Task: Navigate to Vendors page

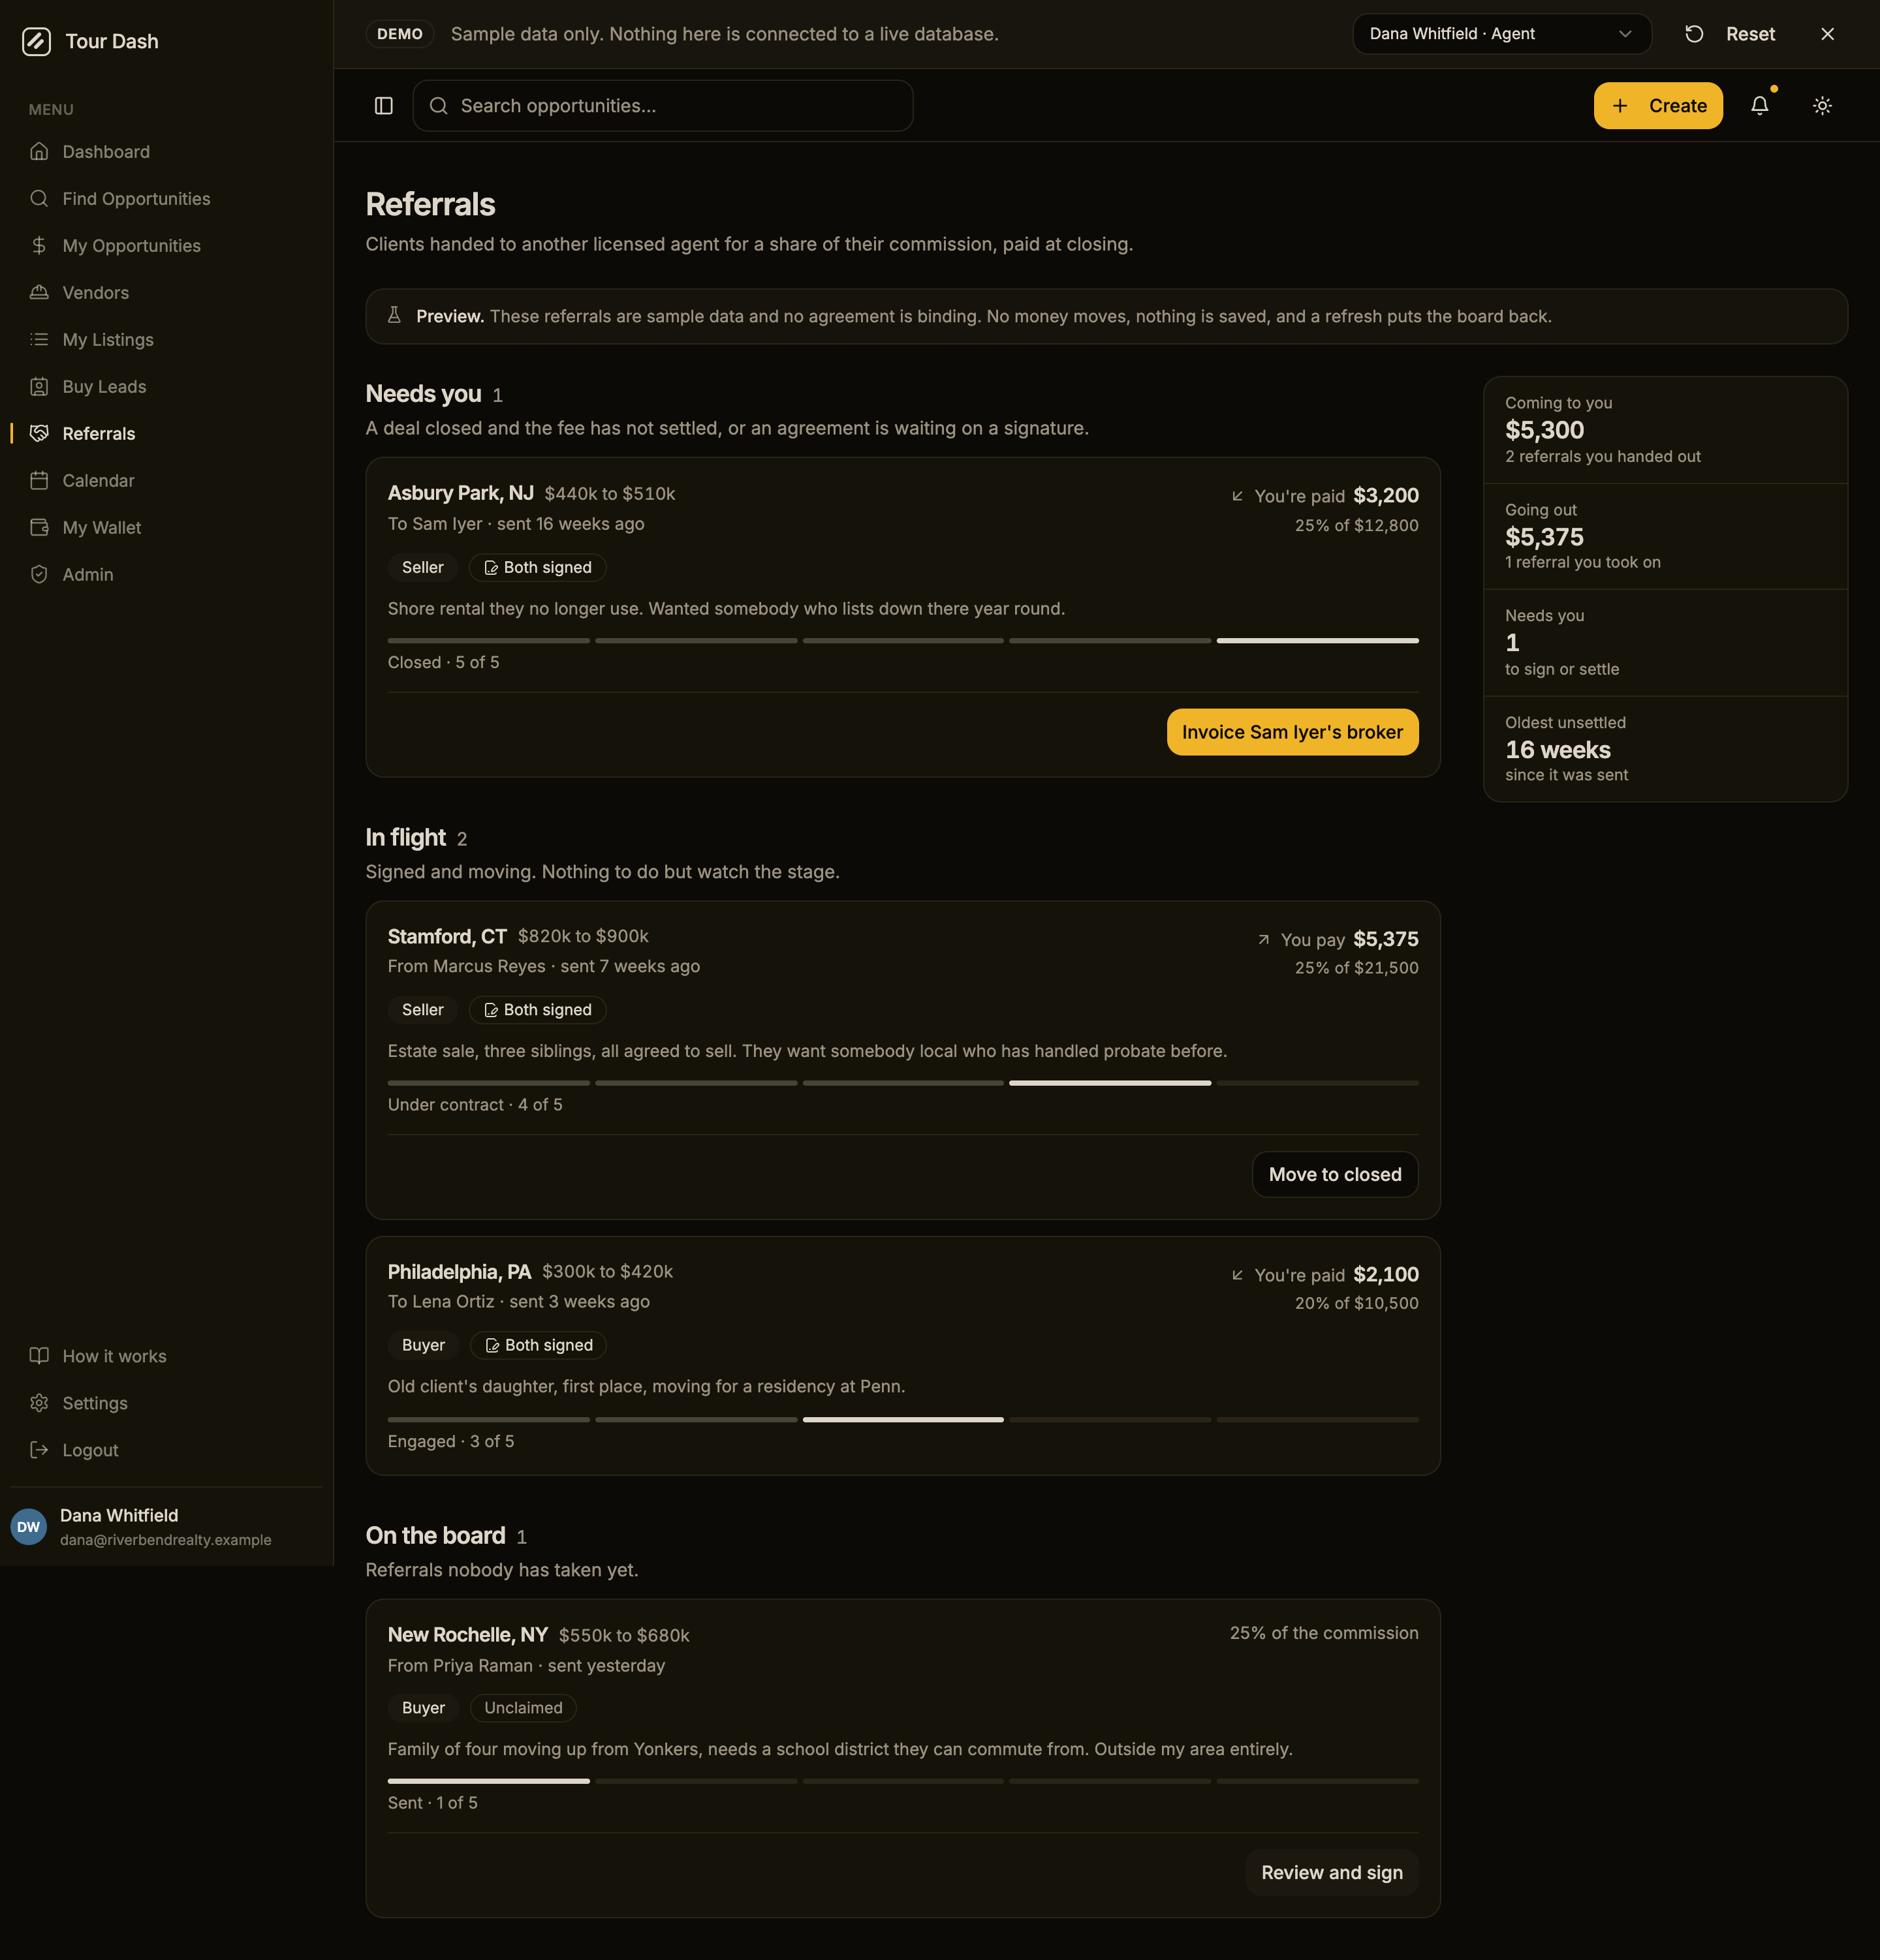Action: [166, 293]
